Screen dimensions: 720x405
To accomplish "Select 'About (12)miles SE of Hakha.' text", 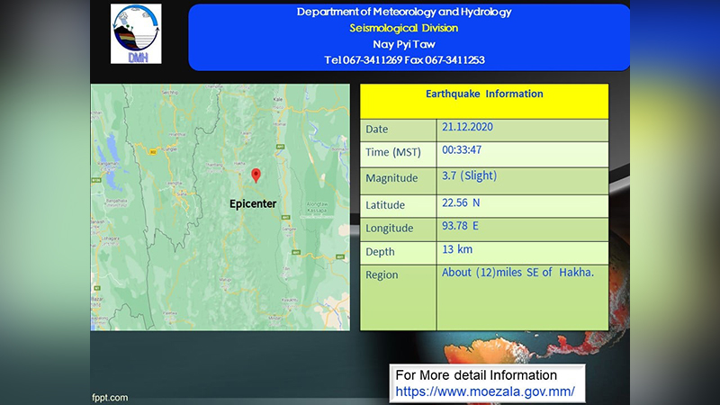I will point(518,273).
